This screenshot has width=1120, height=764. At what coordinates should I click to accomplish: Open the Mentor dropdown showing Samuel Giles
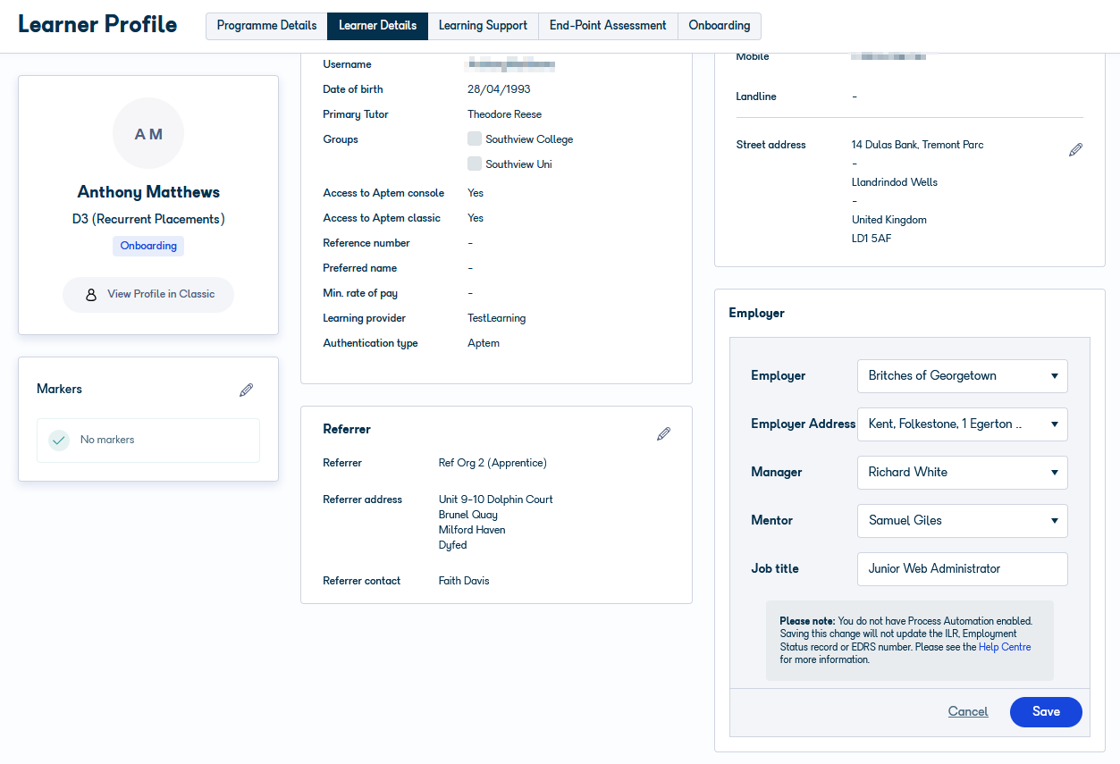(x=962, y=520)
